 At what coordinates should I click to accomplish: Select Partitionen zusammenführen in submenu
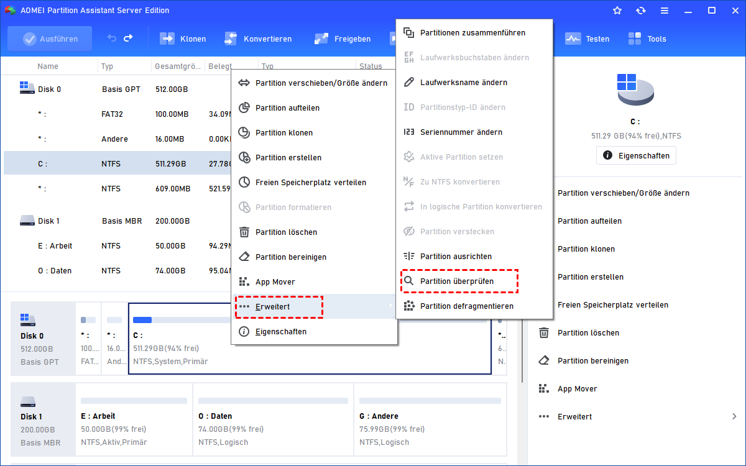474,32
